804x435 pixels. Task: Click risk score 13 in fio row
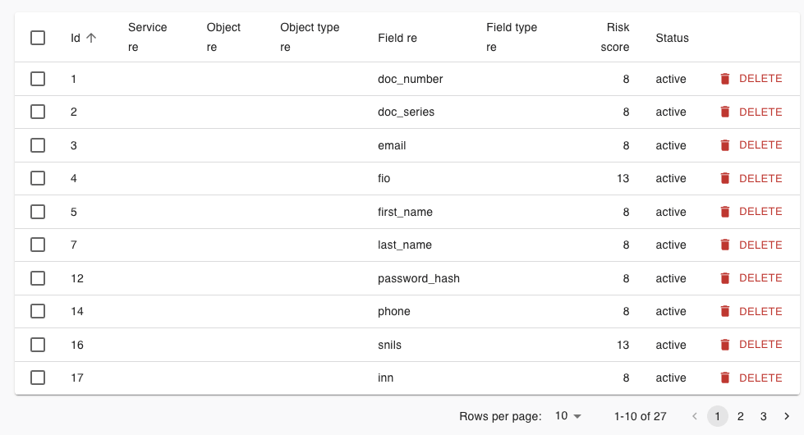[623, 178]
